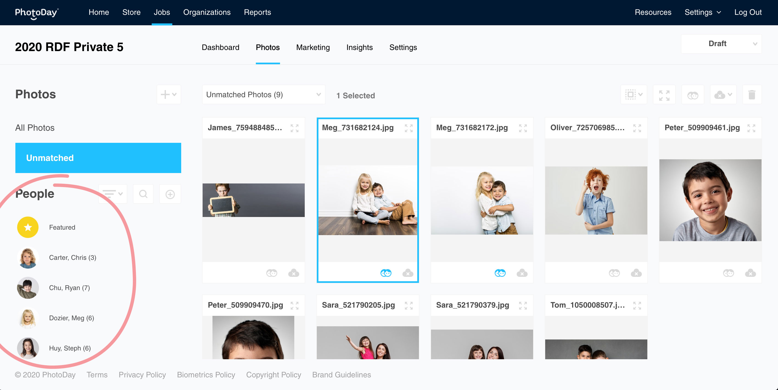778x390 pixels.
Task: Open the People search magnifier
Action: pyautogui.click(x=144, y=194)
